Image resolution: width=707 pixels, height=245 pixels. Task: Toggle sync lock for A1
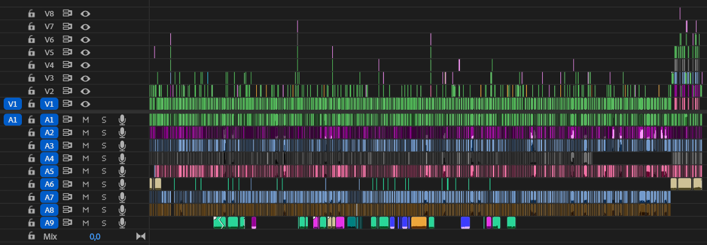[67, 119]
